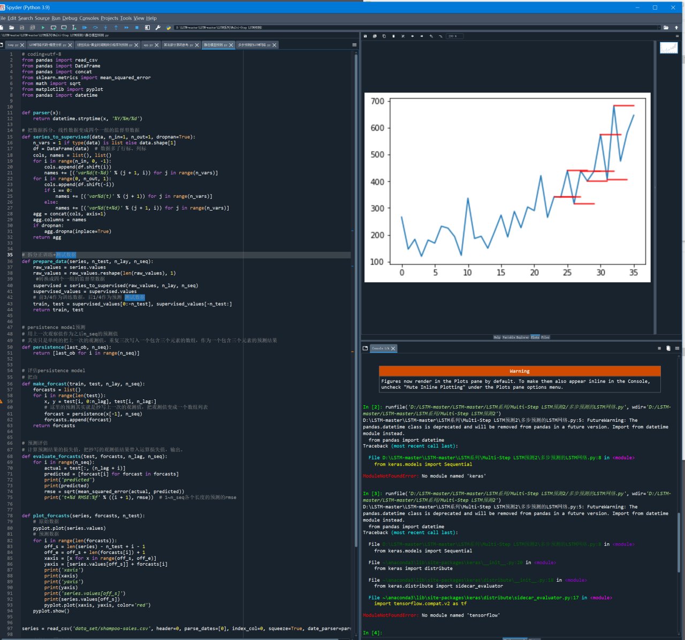Click the Preferences wrench icon
Viewport: 685px width, 640px height.
pos(158,27)
